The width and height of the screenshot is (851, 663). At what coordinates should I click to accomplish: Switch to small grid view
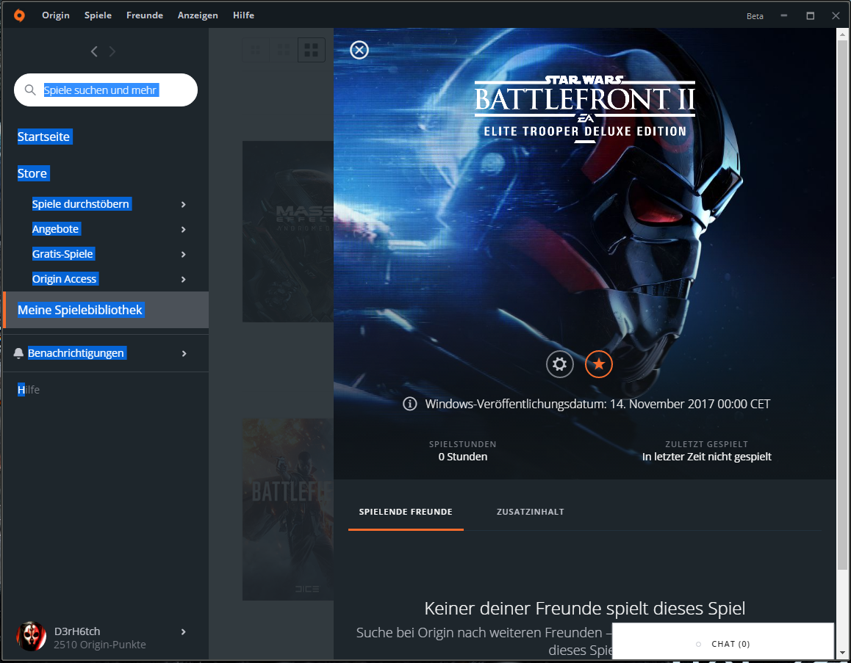pos(256,50)
